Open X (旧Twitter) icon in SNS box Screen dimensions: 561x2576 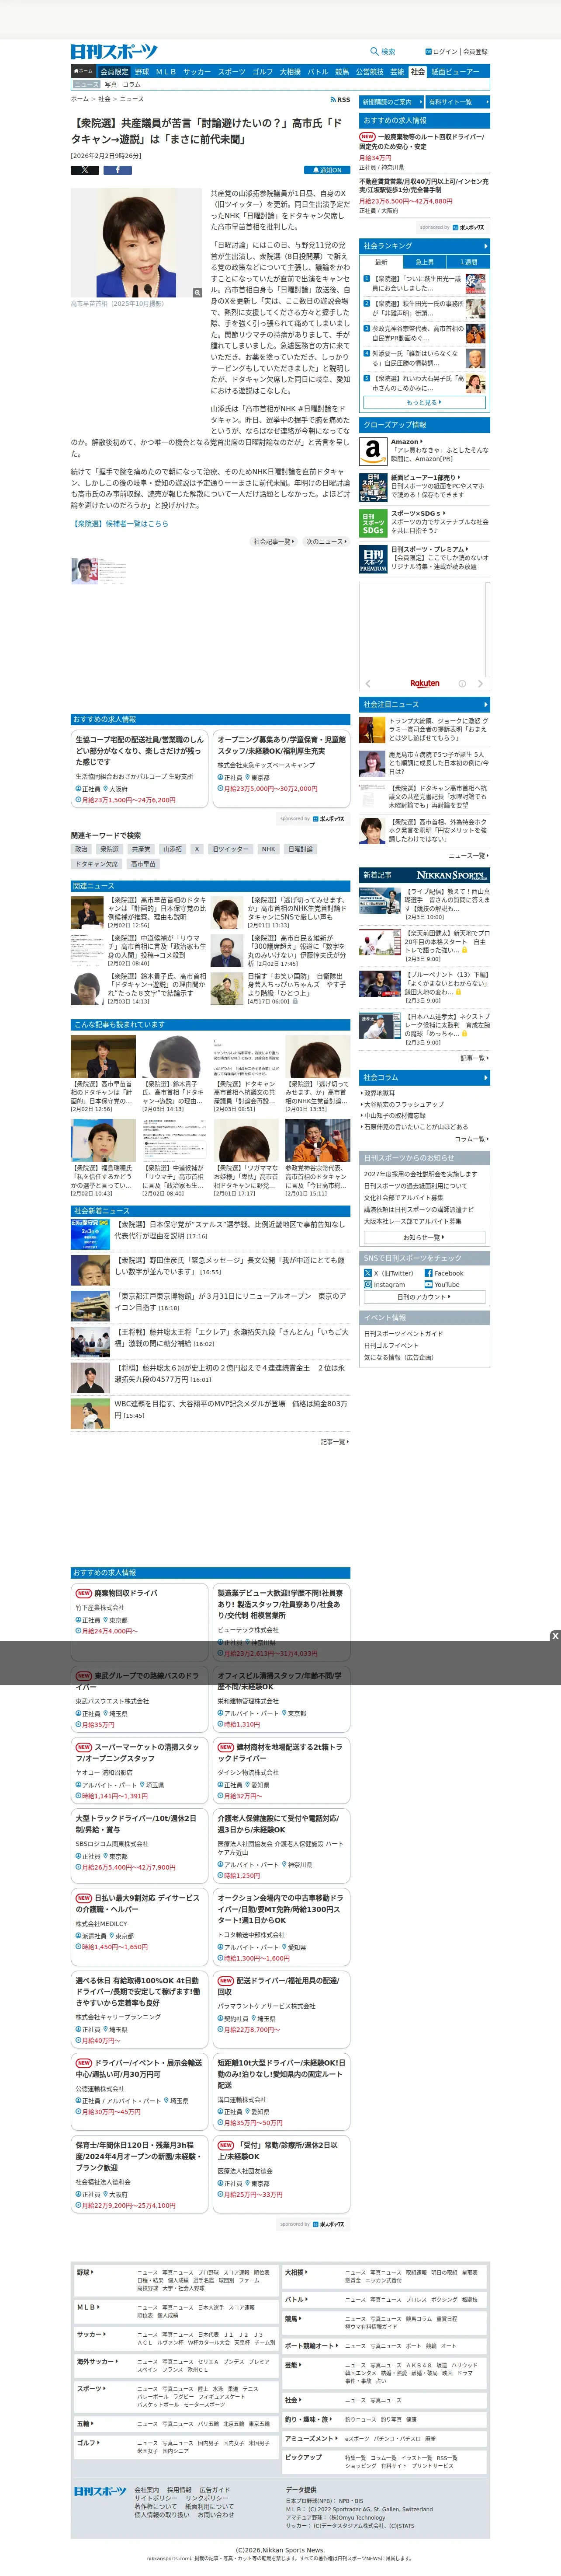[368, 1273]
